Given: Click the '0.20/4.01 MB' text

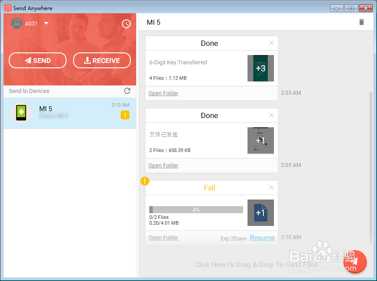Looking at the screenshot, I should click(164, 223).
